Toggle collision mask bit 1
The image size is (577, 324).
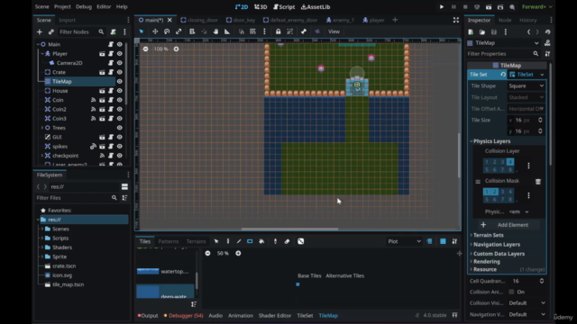coord(487,192)
